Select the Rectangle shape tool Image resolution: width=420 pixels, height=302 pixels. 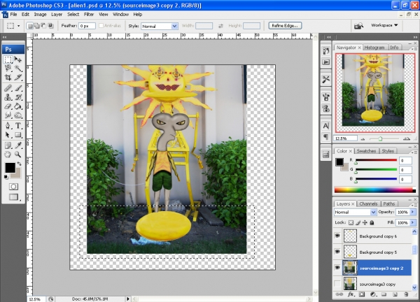[18, 134]
